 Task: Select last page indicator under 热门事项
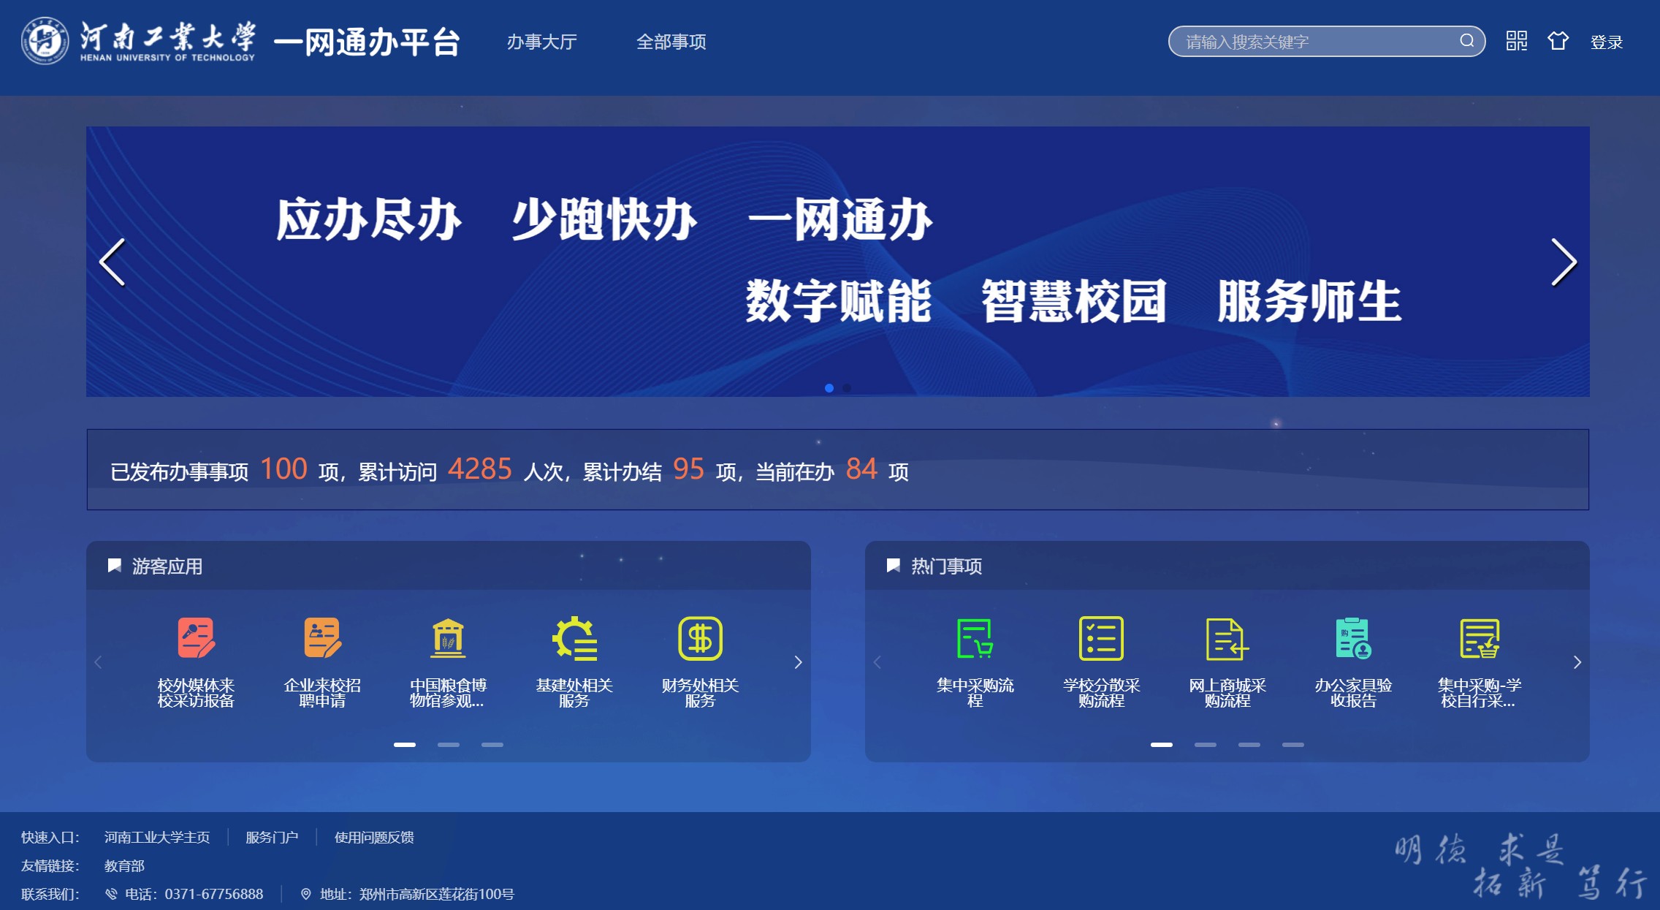[x=1292, y=745]
